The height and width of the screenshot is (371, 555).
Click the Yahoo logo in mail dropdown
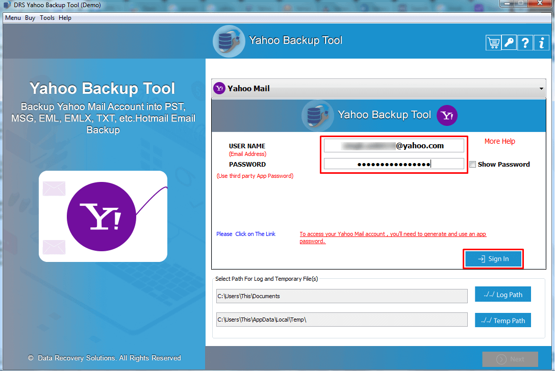[x=219, y=88]
